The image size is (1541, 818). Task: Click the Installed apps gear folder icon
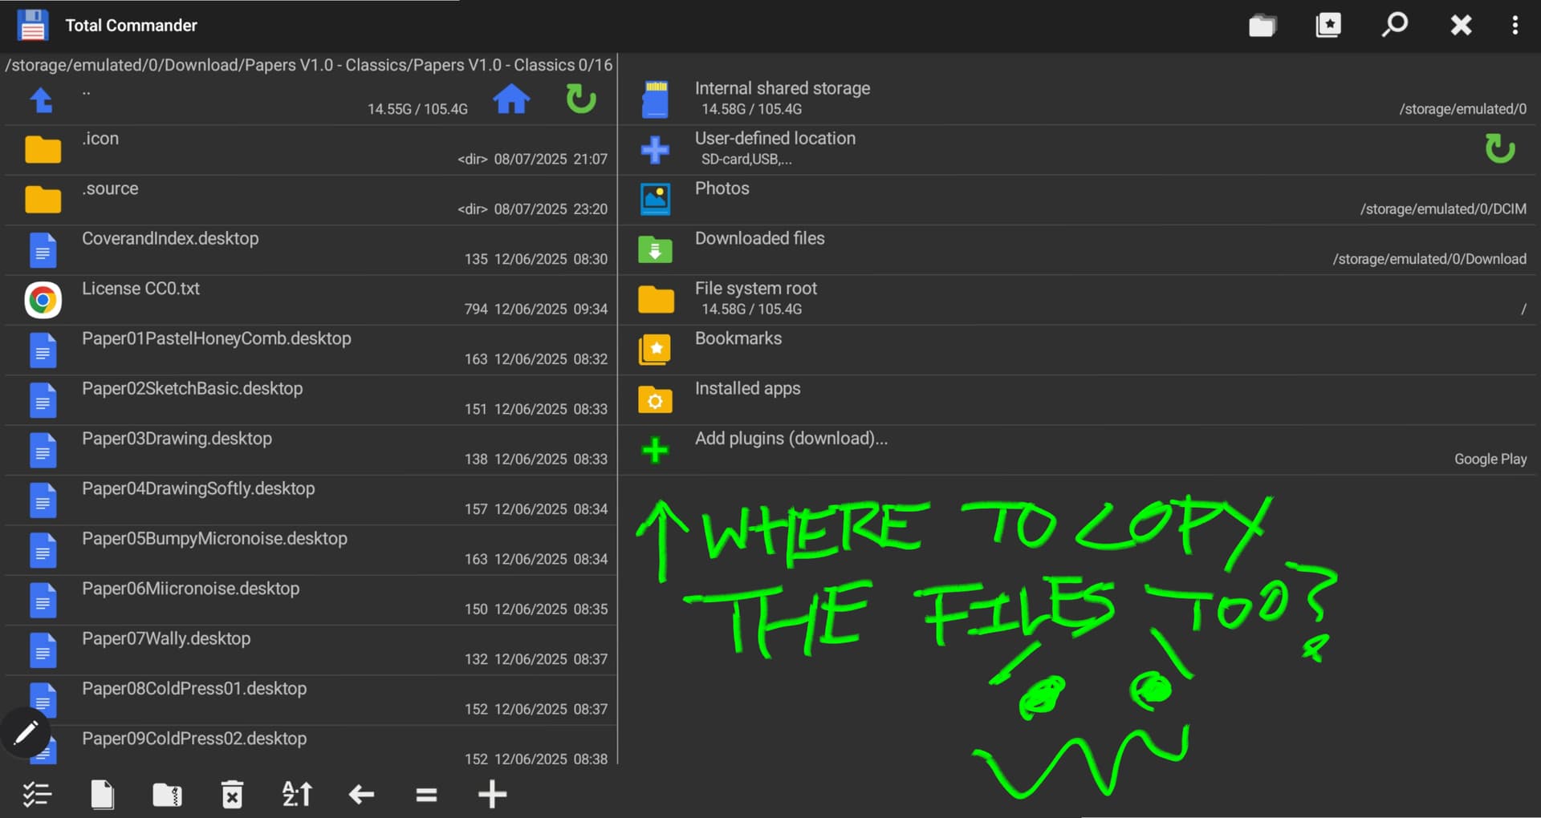655,399
